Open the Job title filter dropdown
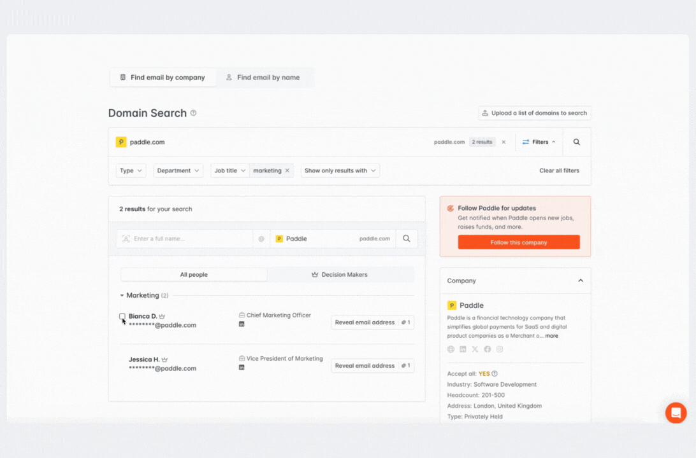This screenshot has height=458, width=696. tap(230, 170)
